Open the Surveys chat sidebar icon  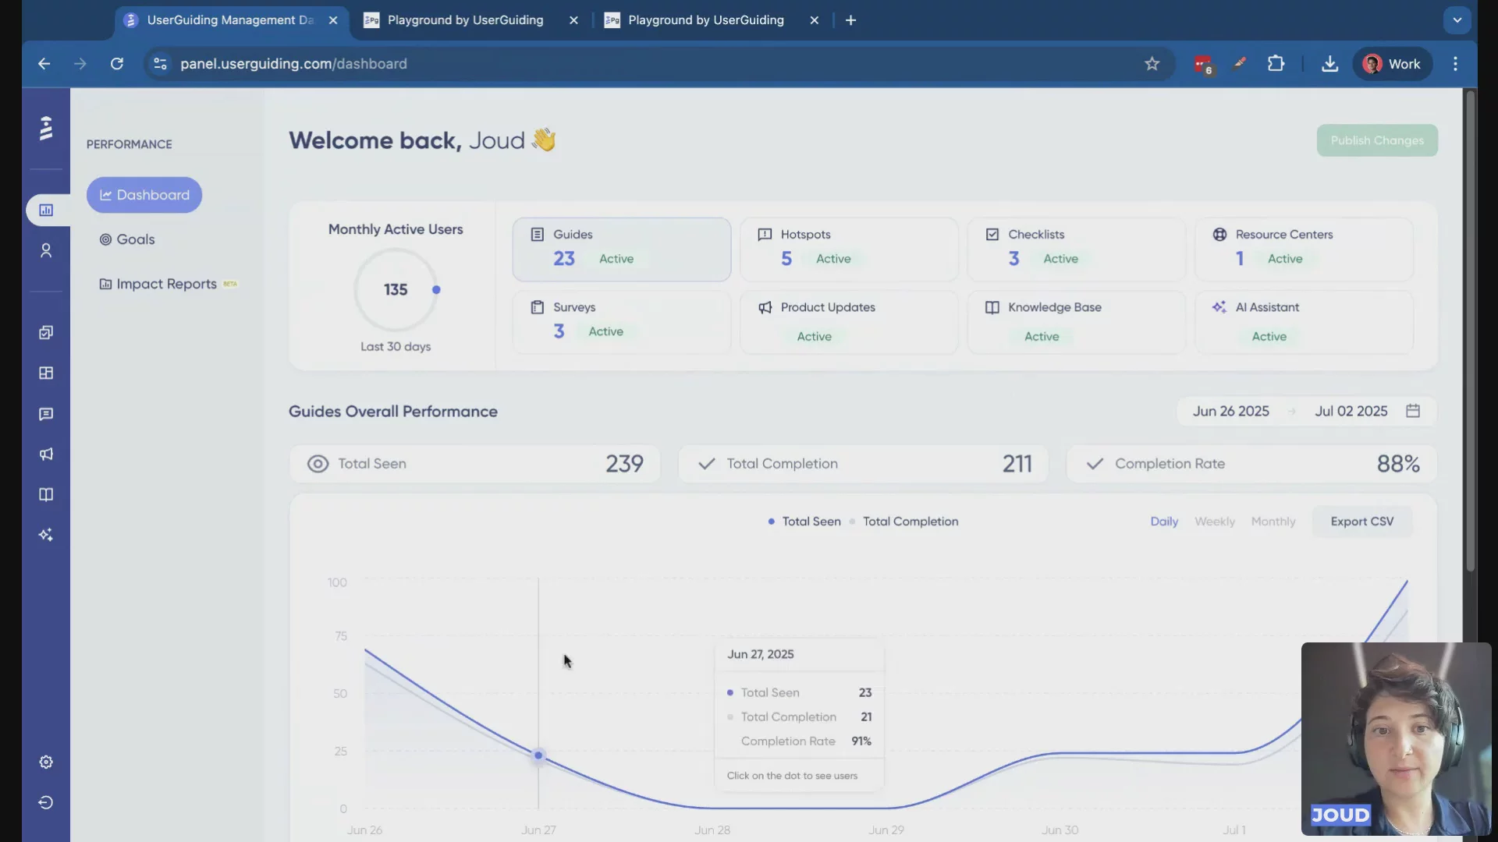46,414
